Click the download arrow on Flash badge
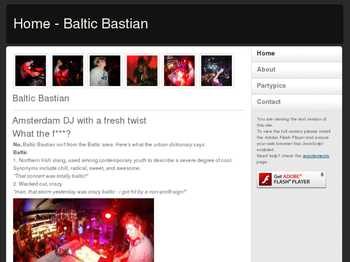This screenshot has width=350, height=262. pyautogui.click(x=322, y=175)
